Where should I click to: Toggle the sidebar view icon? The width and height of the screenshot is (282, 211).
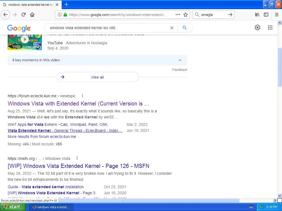[266, 15]
